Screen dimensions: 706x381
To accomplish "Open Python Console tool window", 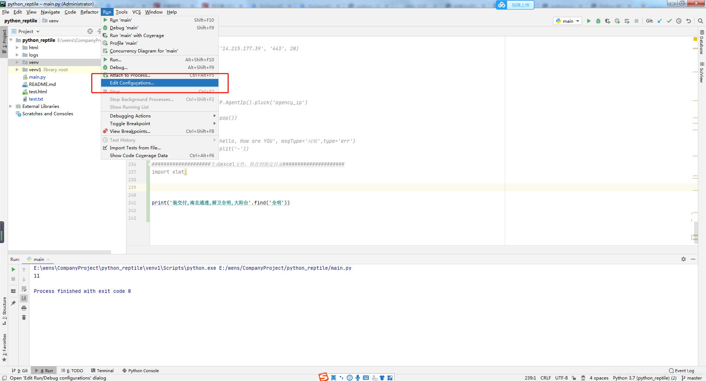I will [x=140, y=370].
